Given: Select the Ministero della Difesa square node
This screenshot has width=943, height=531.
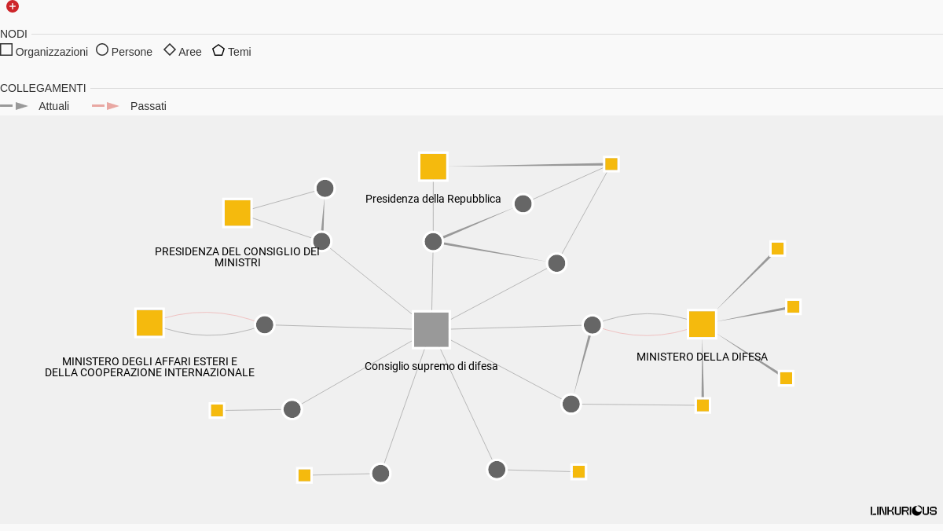Looking at the screenshot, I should [702, 324].
